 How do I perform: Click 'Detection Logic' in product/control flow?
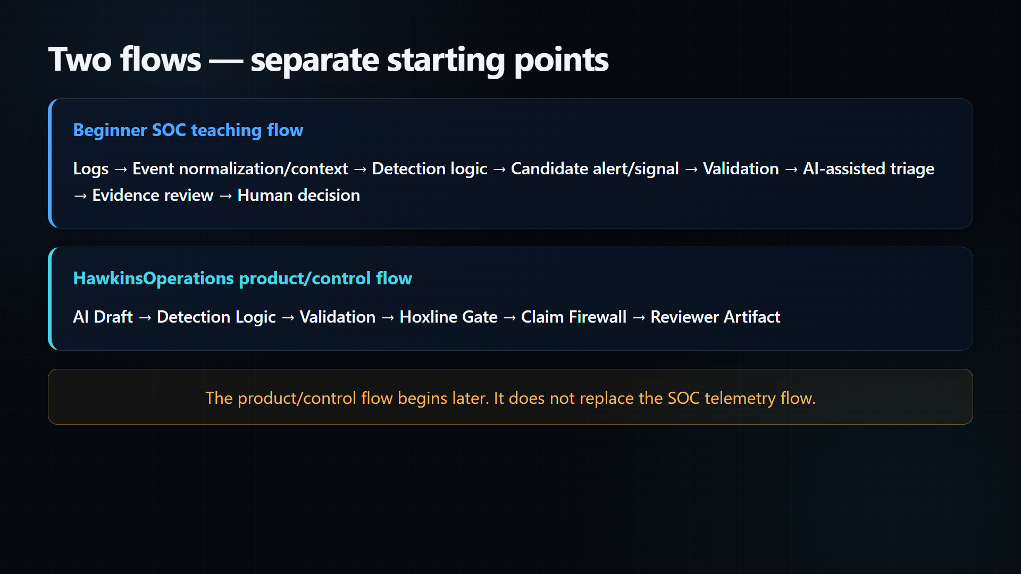click(216, 317)
